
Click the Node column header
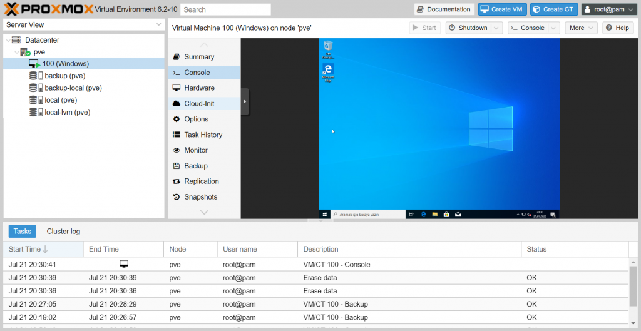(x=190, y=249)
